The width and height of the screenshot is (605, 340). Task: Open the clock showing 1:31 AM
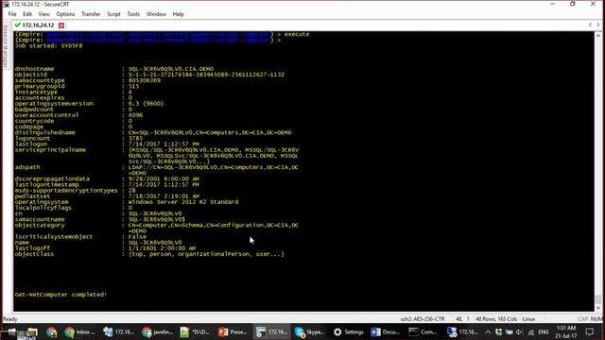point(566,331)
